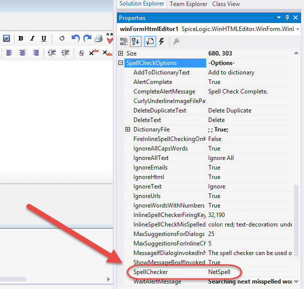Open Properties window position dropdown arrow
This screenshot has height=289, width=304.
279,17
